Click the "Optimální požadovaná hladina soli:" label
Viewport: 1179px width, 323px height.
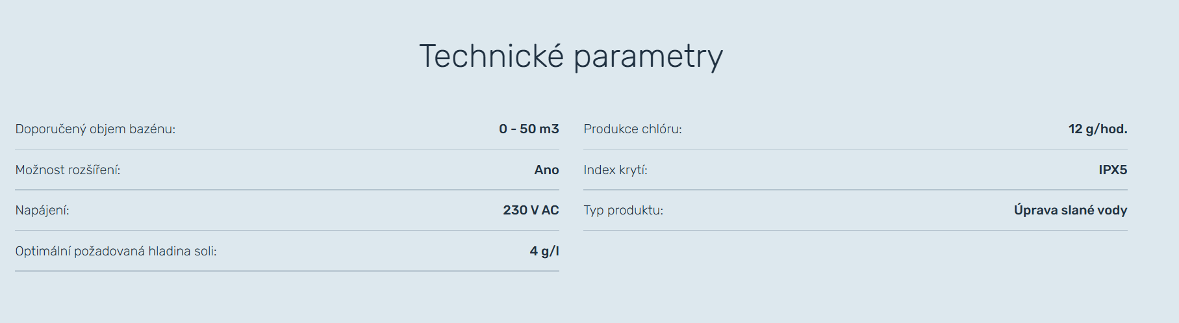click(116, 252)
